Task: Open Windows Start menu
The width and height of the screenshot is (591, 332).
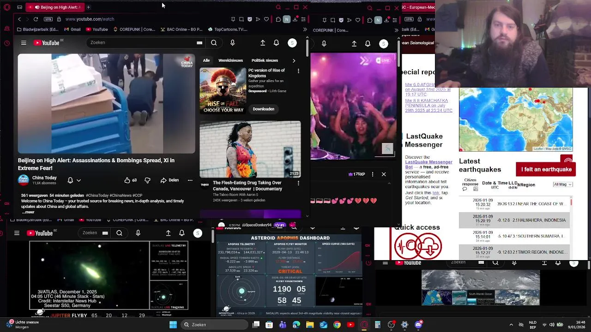Action: [173, 325]
